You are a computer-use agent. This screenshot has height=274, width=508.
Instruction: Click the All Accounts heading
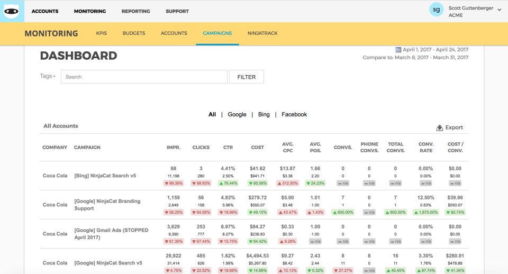coord(61,126)
